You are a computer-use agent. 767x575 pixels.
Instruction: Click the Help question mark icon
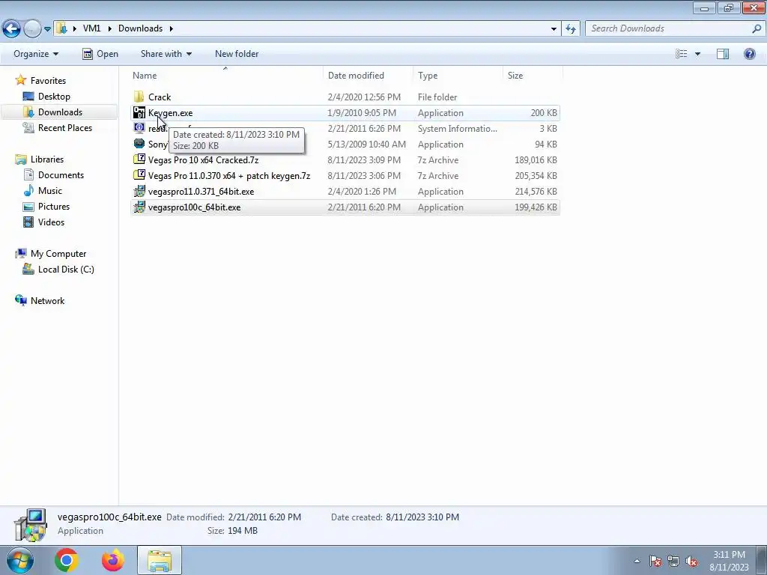749,54
